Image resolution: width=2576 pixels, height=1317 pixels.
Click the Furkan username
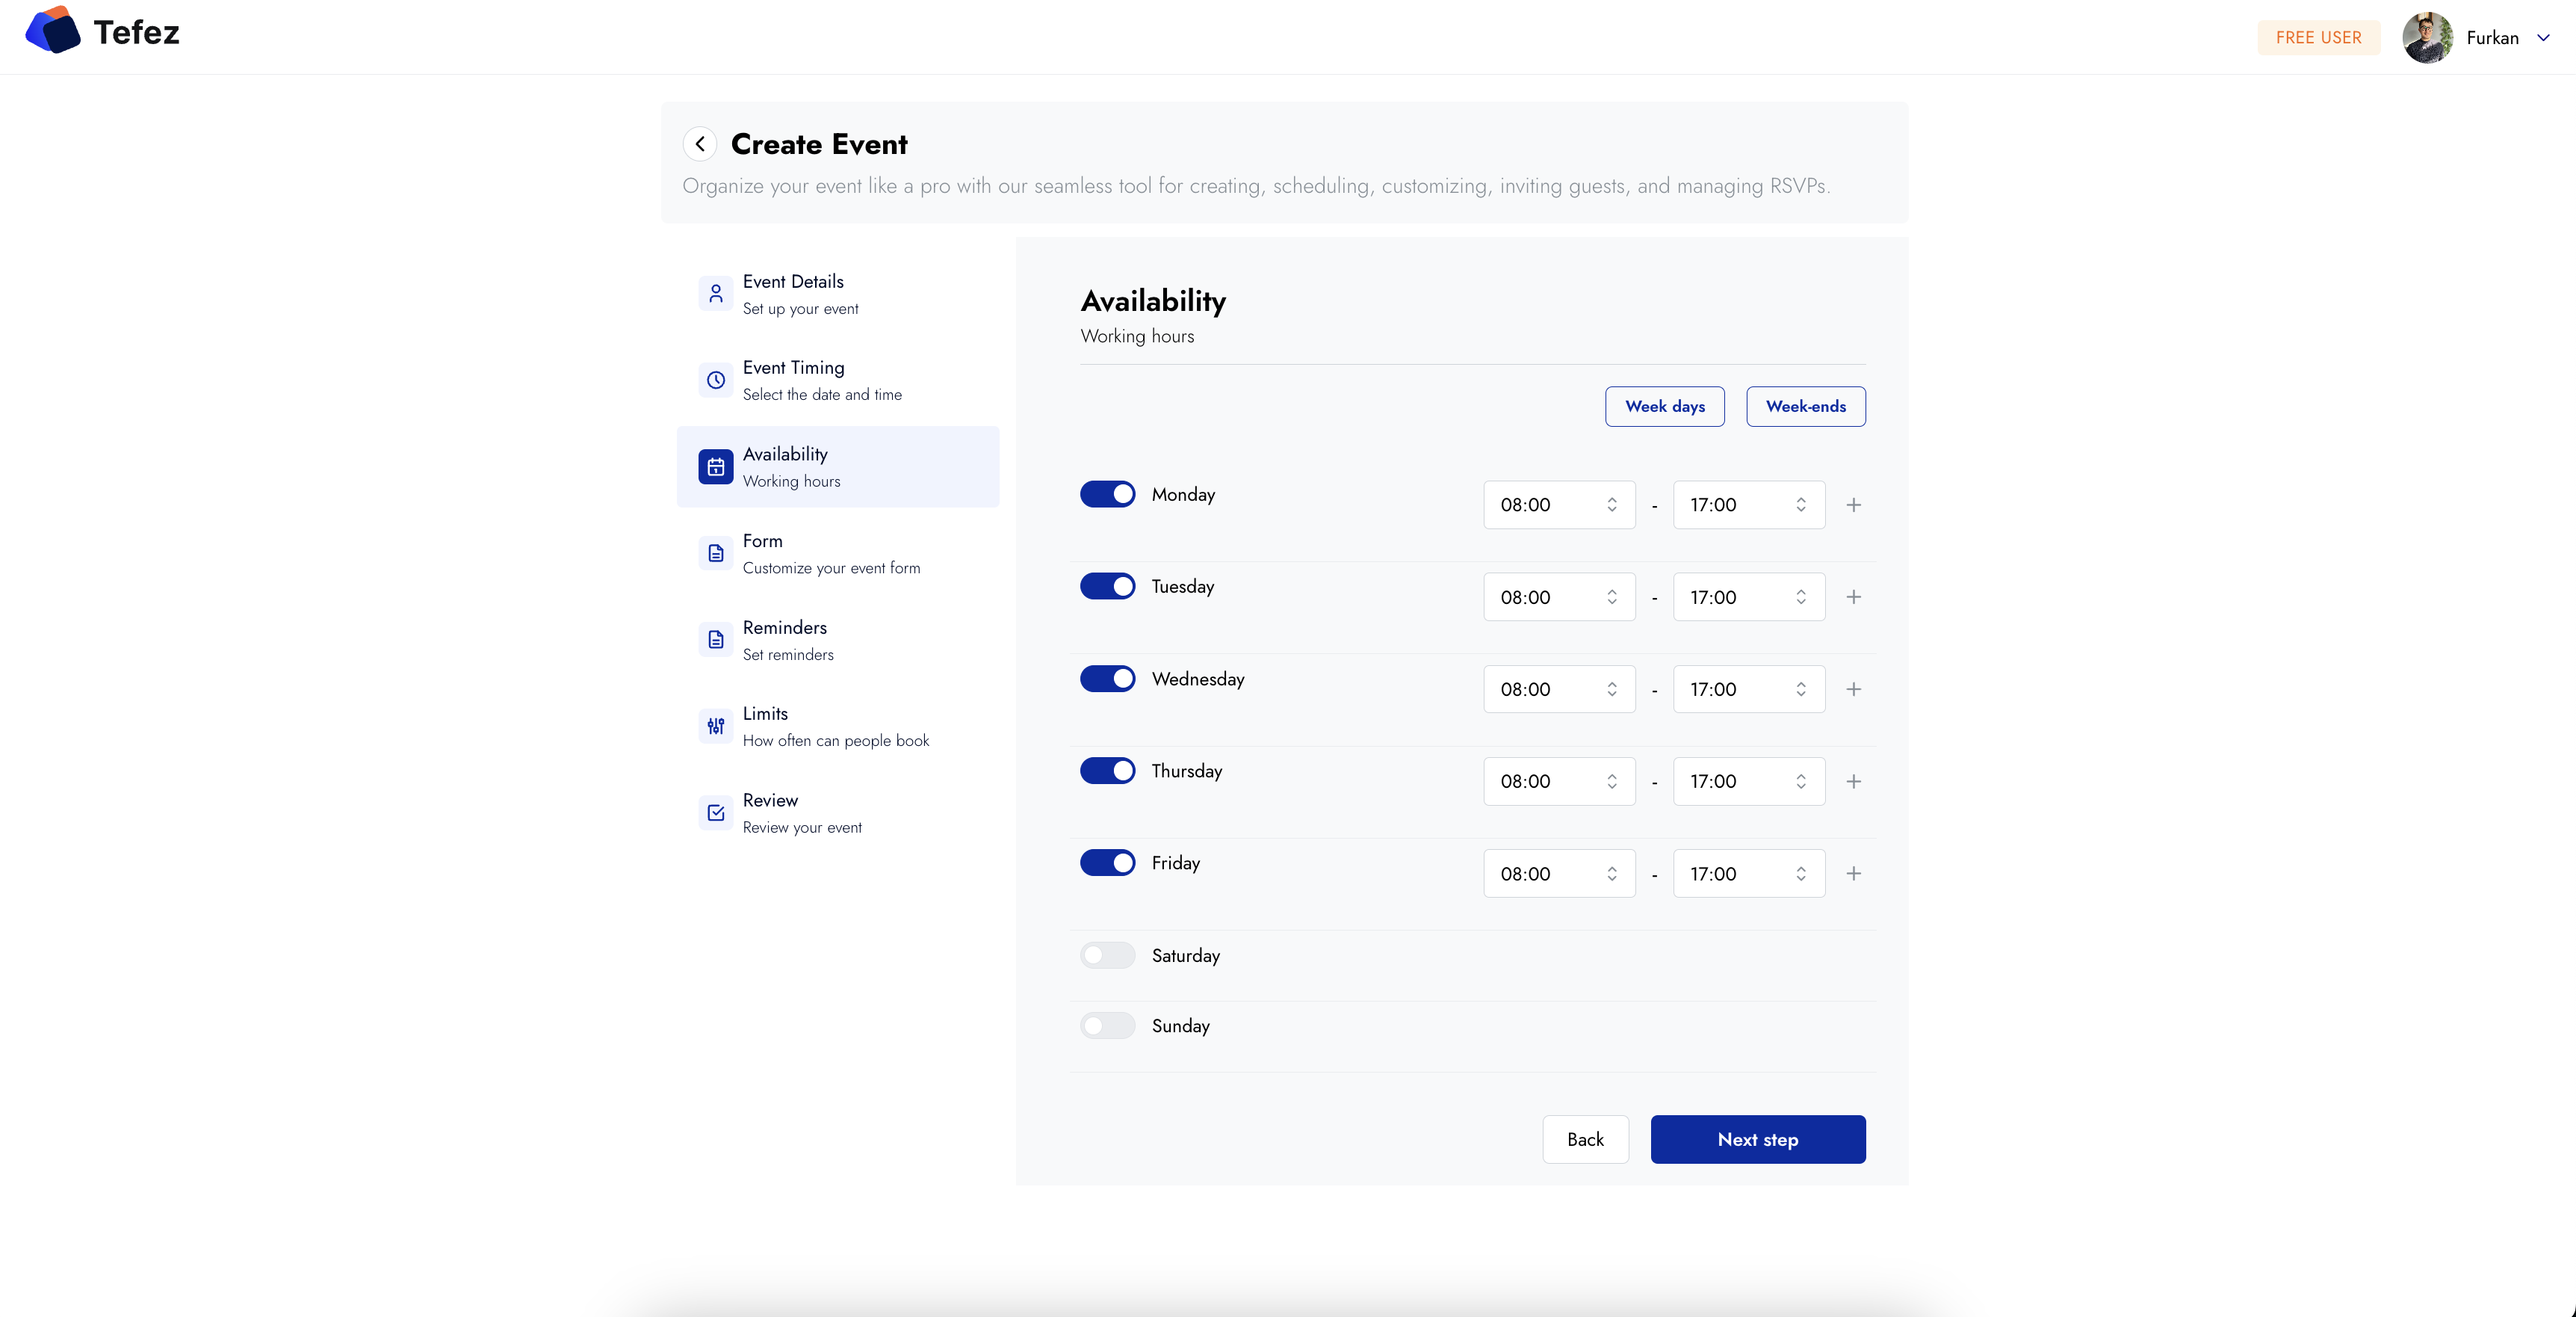tap(2493, 38)
